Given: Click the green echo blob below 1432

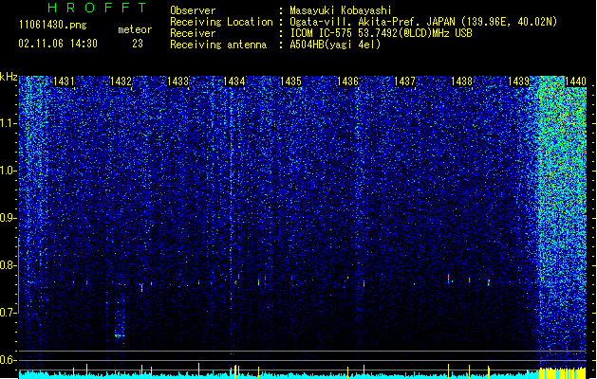Looking at the screenshot, I should click(120, 335).
